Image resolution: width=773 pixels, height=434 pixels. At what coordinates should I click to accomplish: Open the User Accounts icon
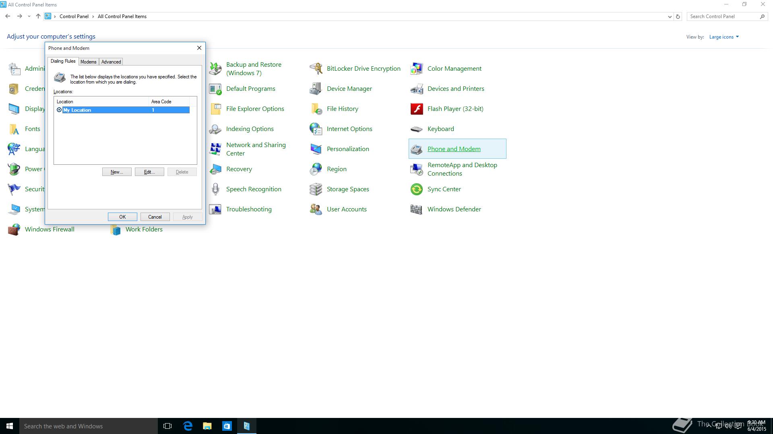tap(316, 209)
